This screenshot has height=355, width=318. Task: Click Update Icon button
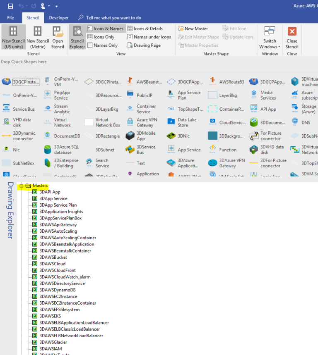point(238,37)
